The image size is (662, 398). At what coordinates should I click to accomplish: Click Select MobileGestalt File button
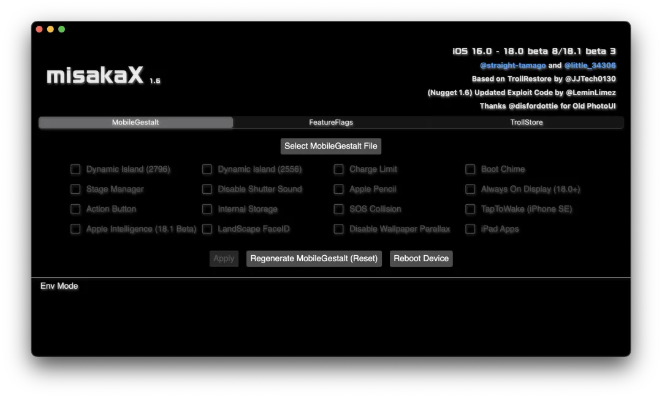tap(331, 146)
